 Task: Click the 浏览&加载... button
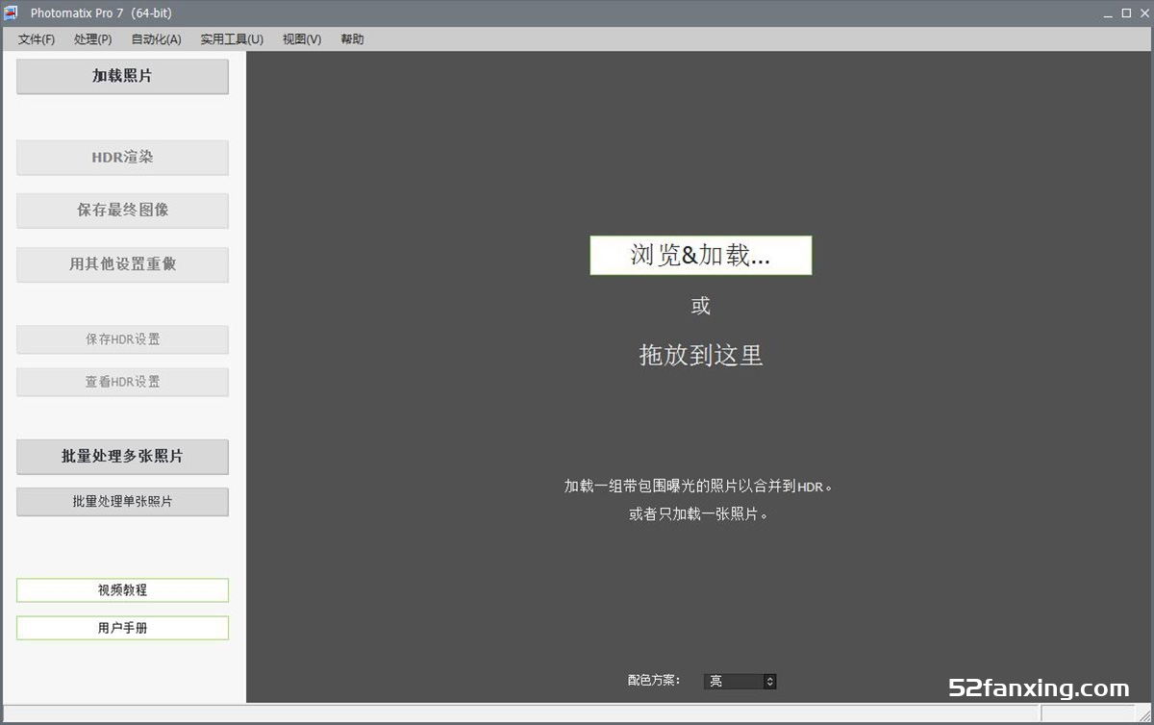[701, 256]
